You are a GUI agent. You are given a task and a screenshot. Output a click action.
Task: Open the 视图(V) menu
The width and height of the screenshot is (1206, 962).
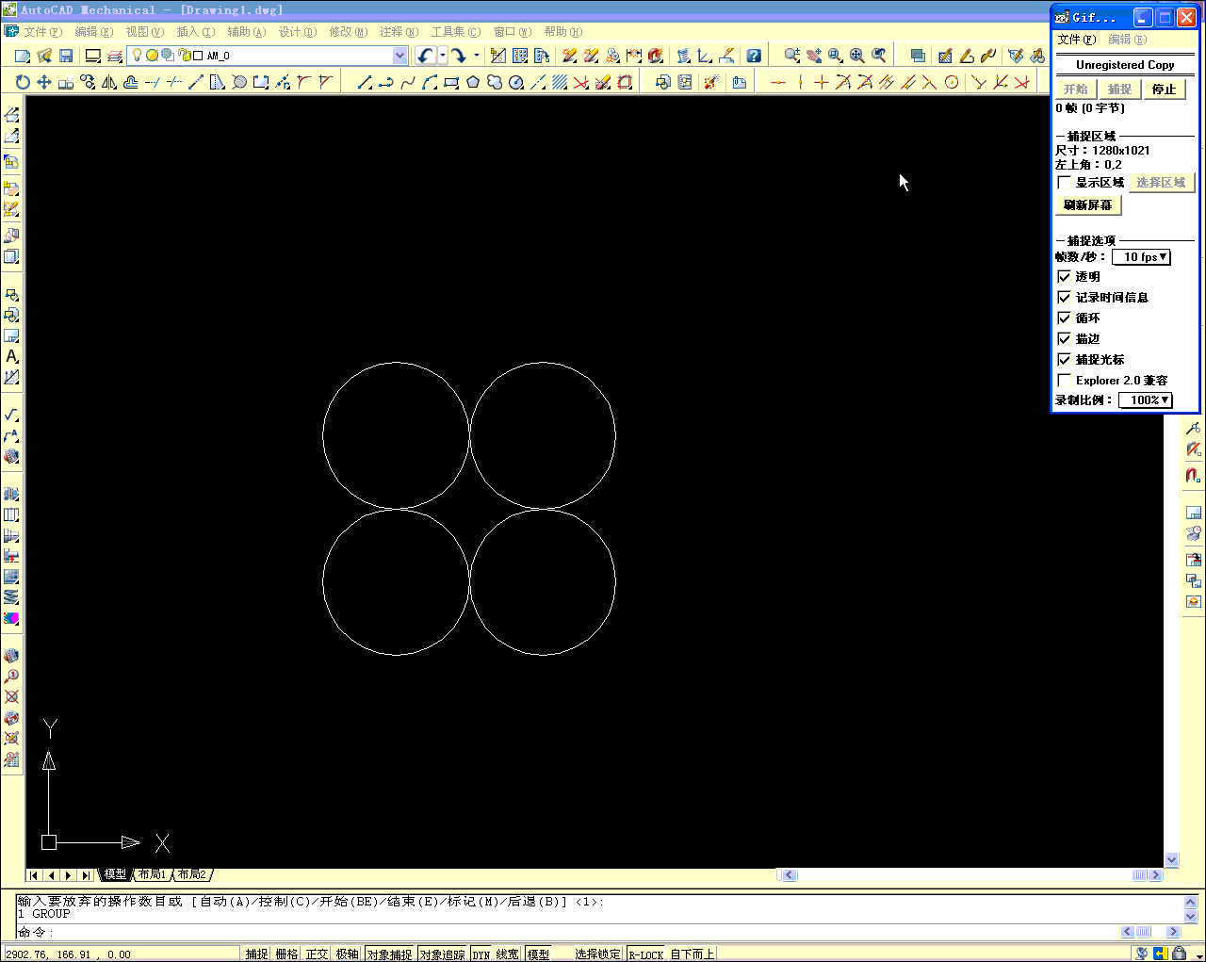click(144, 31)
